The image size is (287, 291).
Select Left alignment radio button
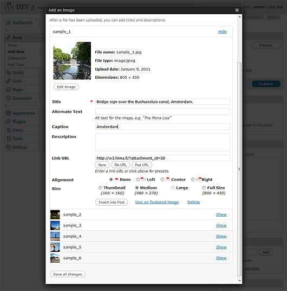pos(138,180)
